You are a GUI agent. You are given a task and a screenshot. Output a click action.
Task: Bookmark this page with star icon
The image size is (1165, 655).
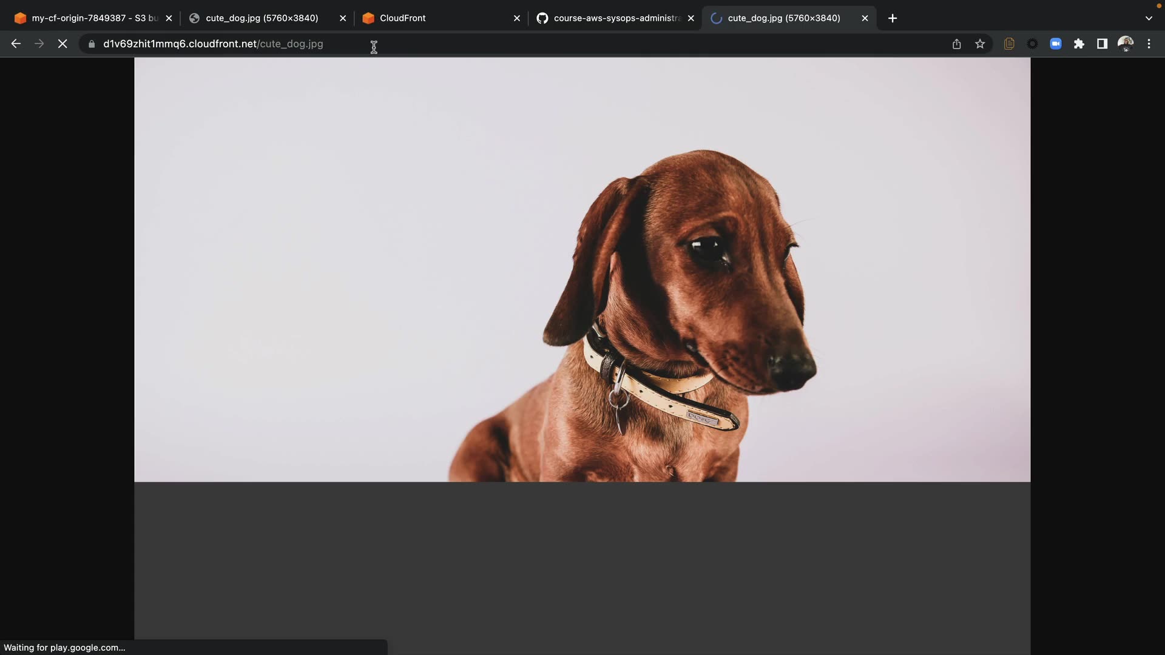click(x=980, y=44)
